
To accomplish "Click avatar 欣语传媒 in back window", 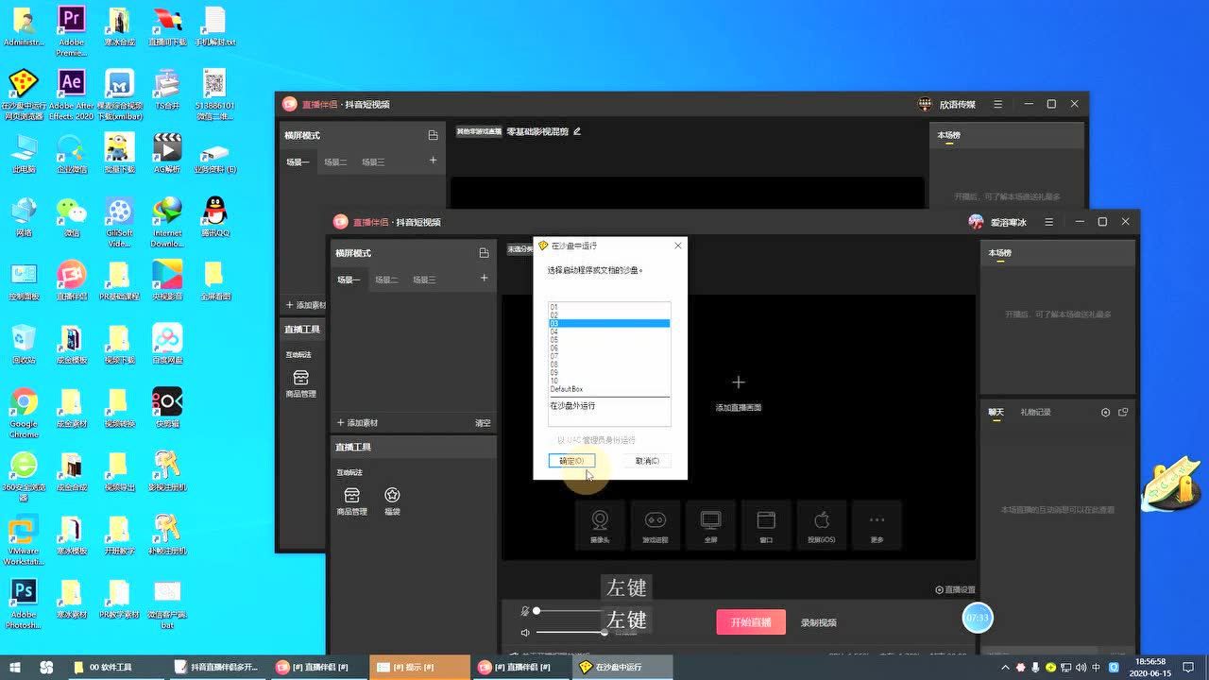I will (x=925, y=104).
